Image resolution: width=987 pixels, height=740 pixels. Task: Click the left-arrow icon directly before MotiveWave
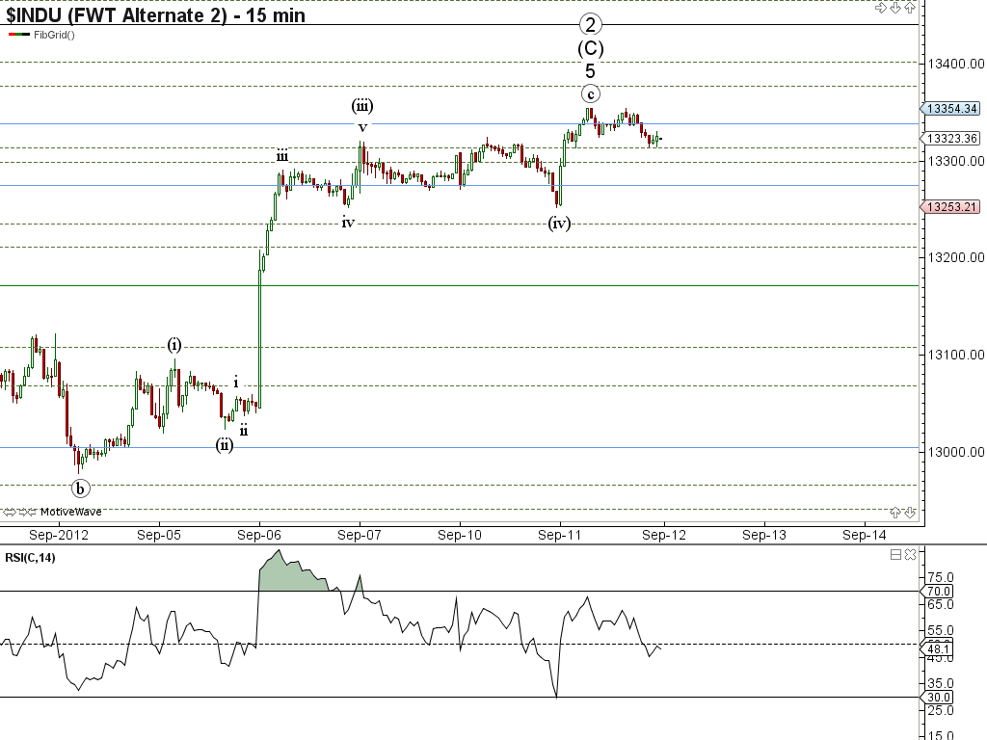pyautogui.click(x=33, y=512)
